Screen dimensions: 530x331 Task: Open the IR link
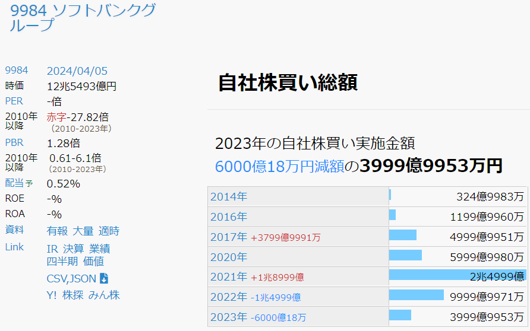(52, 249)
